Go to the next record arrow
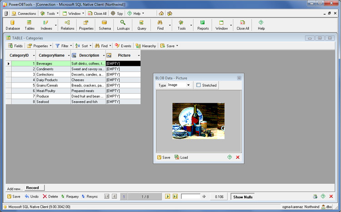The width and height of the screenshot is (341, 212). coord(167,197)
